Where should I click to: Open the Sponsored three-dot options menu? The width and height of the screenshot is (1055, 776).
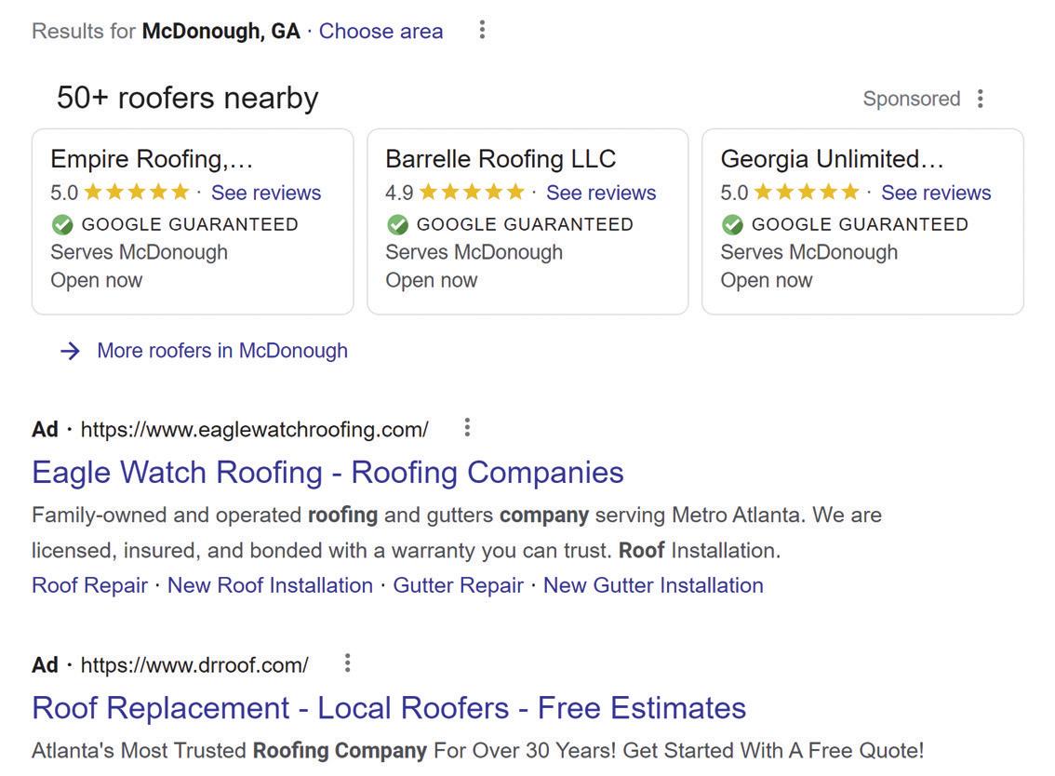click(x=980, y=99)
